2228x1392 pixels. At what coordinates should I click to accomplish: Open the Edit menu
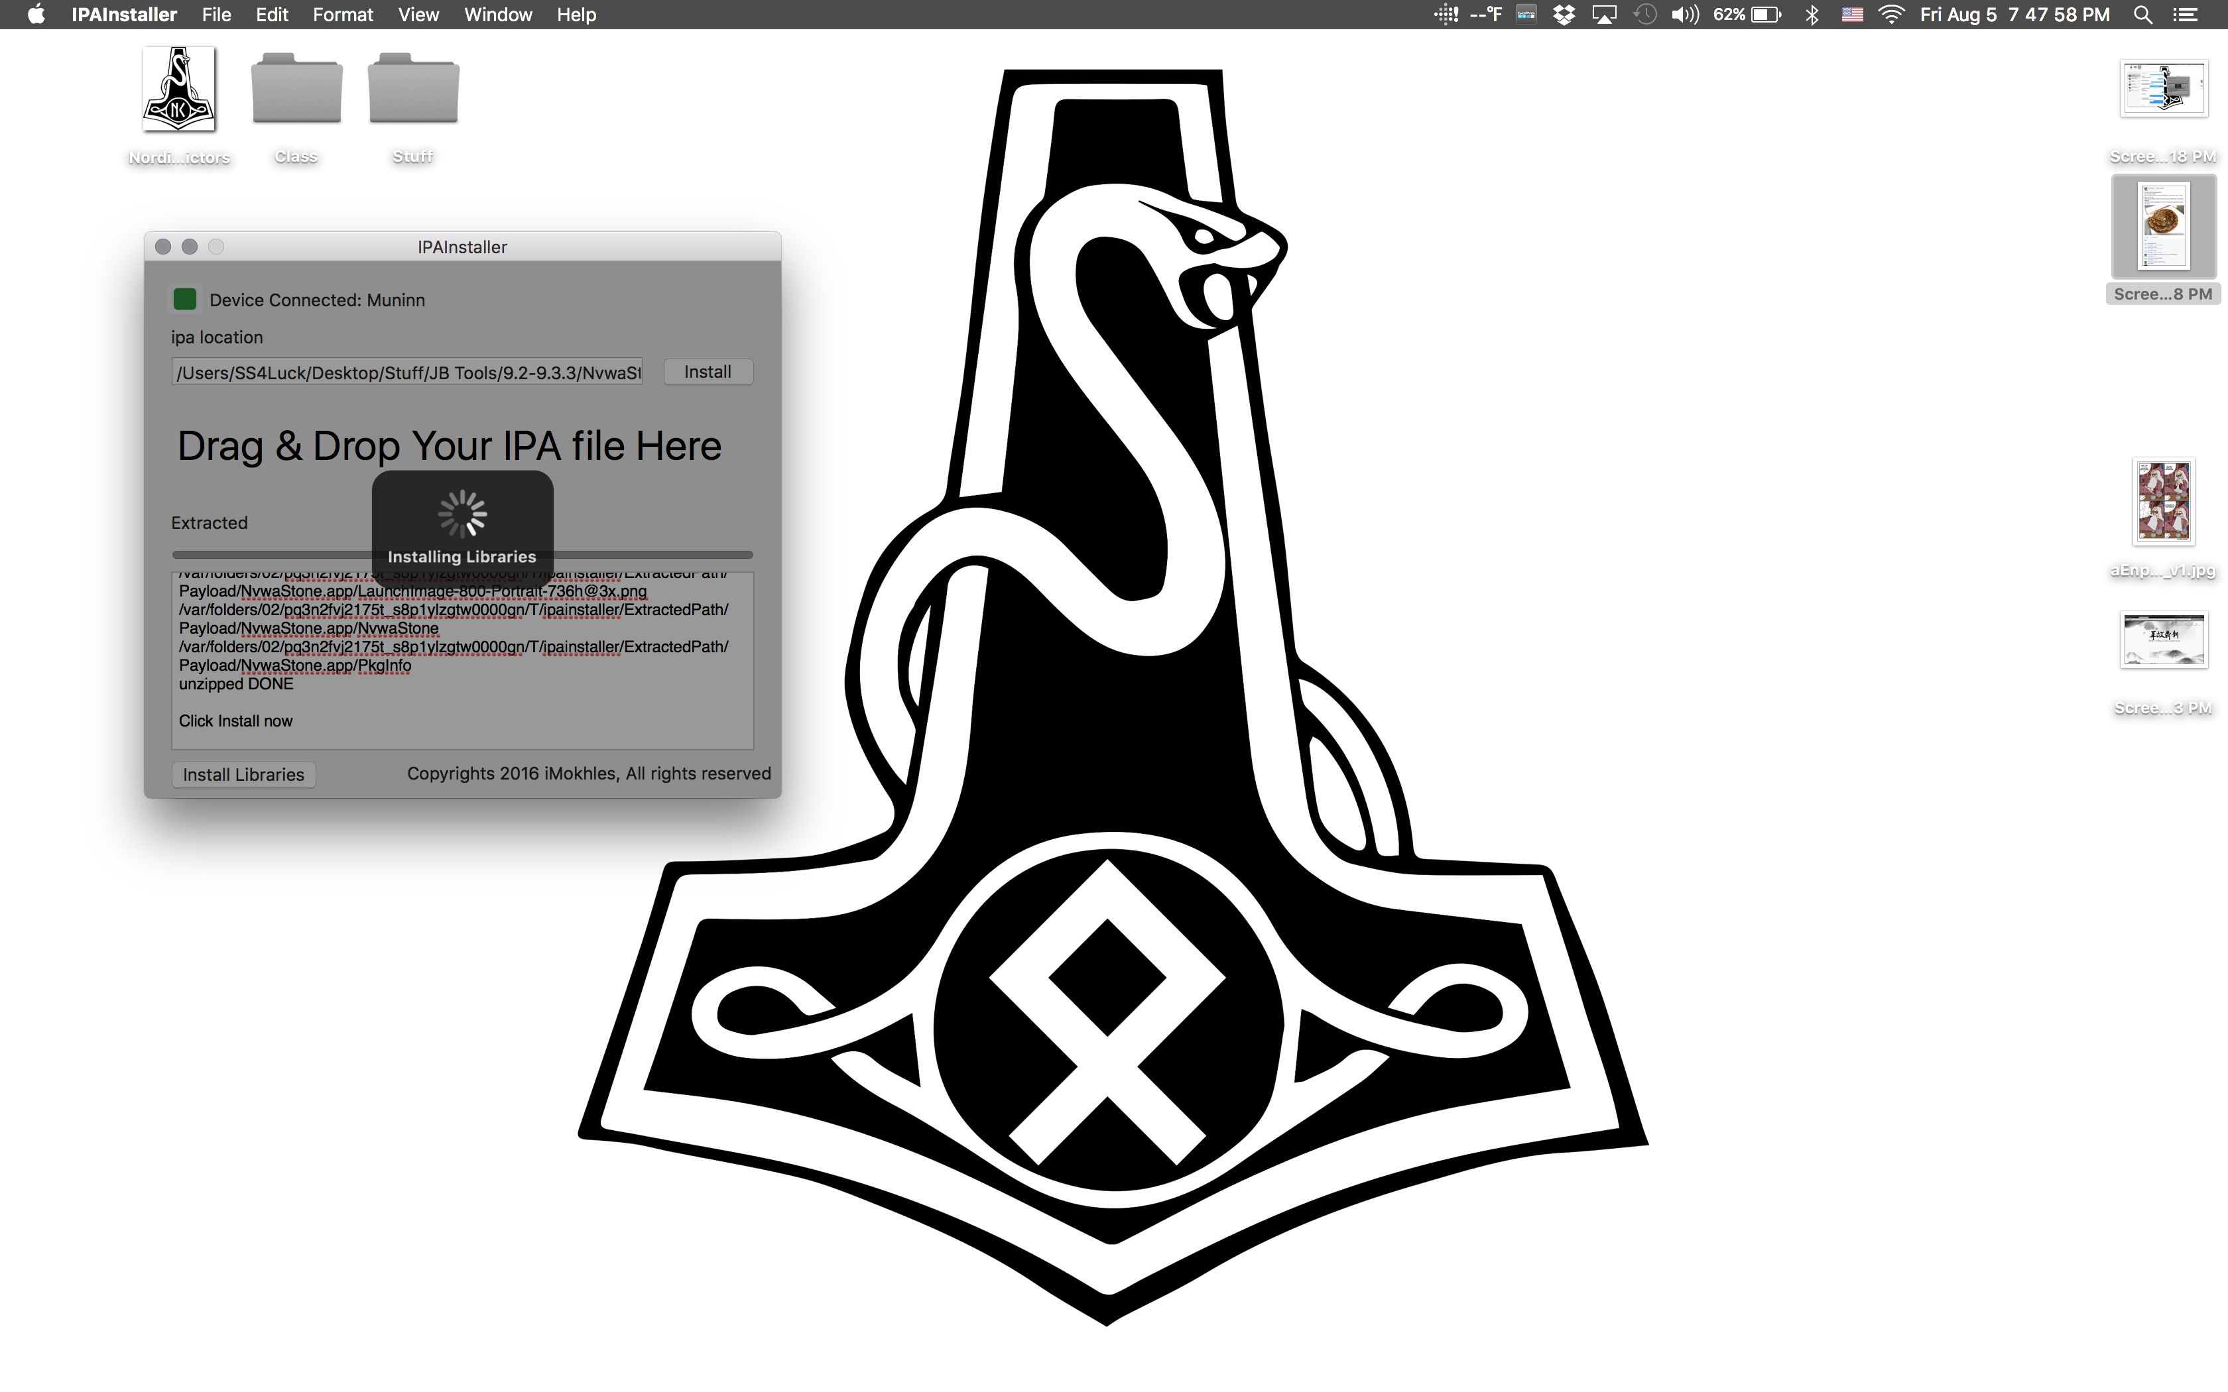[272, 15]
